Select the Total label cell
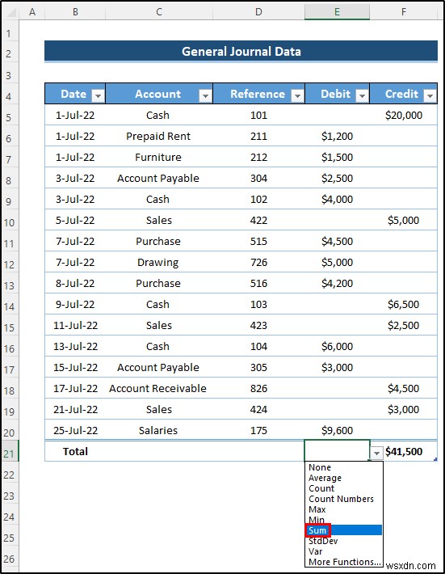Viewport: 445px width, 574px height. tap(75, 451)
